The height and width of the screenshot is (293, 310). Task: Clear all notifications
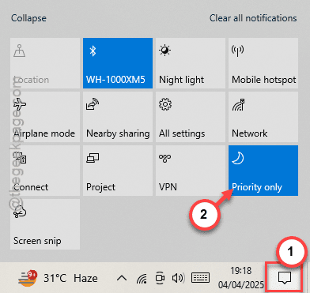tap(253, 18)
